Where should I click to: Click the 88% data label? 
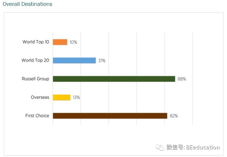click(182, 79)
